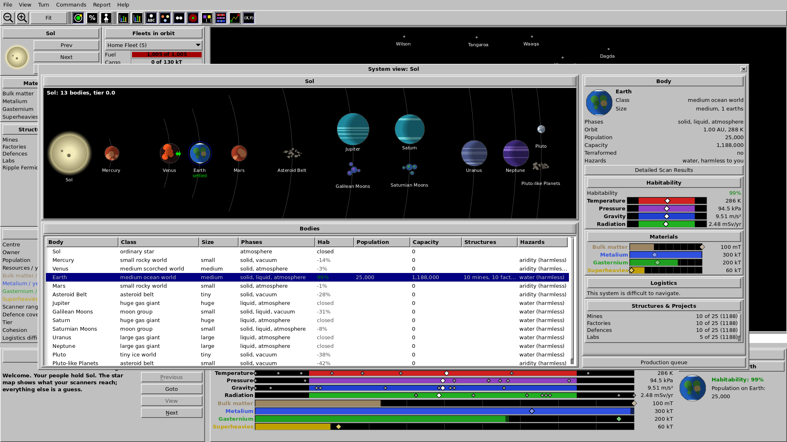Toggle the (X,Y) coordinates icon
The height and width of the screenshot is (442, 787).
(249, 18)
